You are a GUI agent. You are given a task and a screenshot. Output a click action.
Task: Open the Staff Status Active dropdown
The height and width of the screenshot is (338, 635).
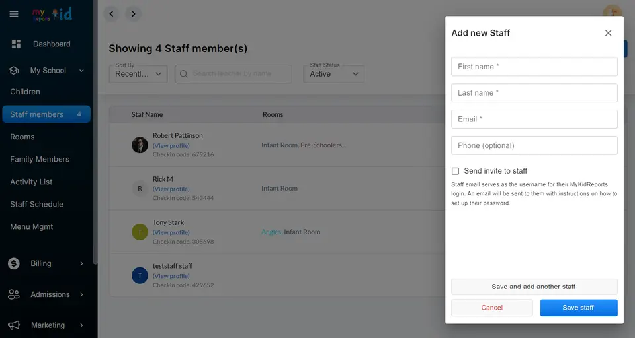click(x=333, y=74)
